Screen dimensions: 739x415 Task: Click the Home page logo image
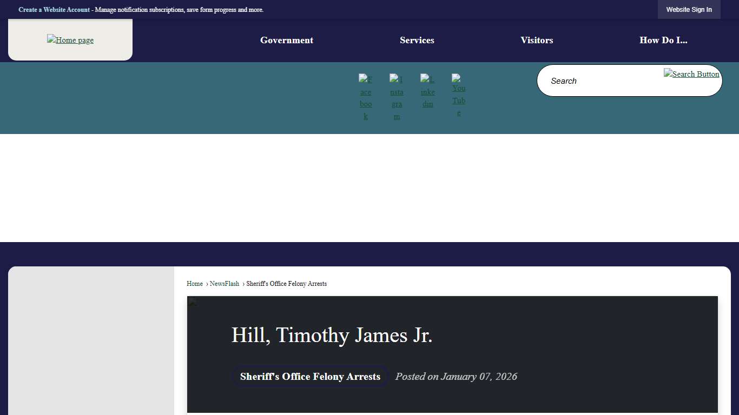(70, 39)
